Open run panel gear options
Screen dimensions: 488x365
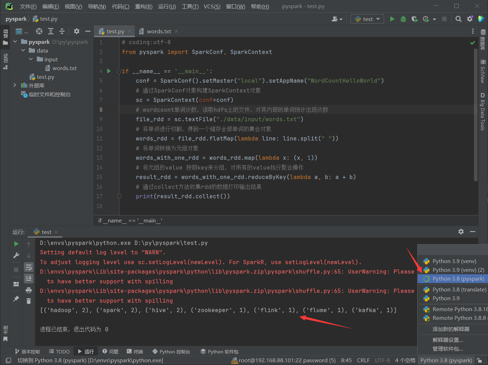[461, 232]
